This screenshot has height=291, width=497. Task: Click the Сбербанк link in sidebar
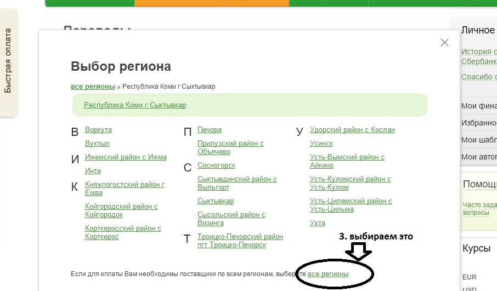pos(479,61)
